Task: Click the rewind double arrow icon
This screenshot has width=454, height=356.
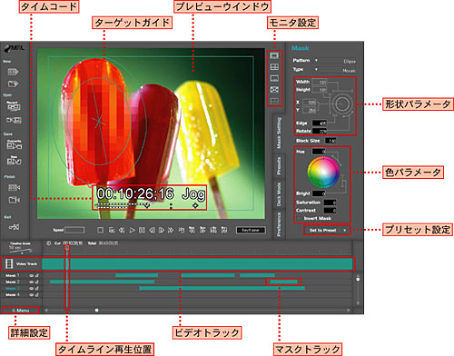Action: pyautogui.click(x=122, y=231)
